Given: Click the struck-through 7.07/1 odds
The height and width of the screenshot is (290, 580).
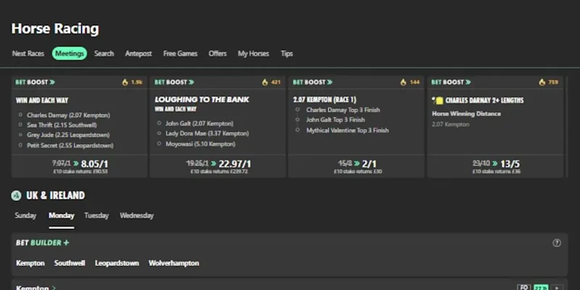Looking at the screenshot, I should pyautogui.click(x=62, y=163).
